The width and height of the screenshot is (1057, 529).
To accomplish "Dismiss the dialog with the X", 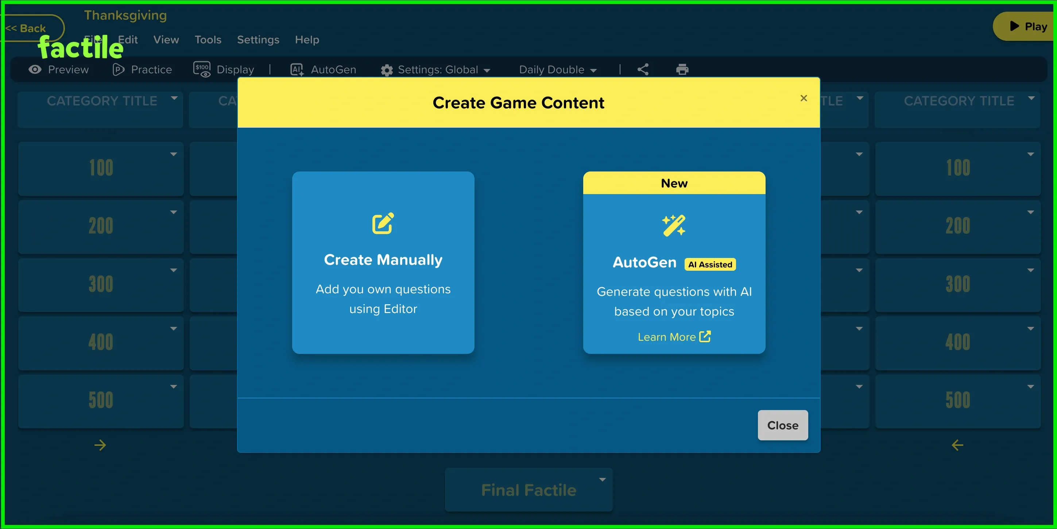I will pos(804,99).
